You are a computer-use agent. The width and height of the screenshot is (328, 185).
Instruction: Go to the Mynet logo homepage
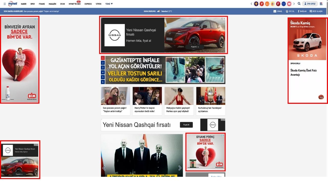13,4
